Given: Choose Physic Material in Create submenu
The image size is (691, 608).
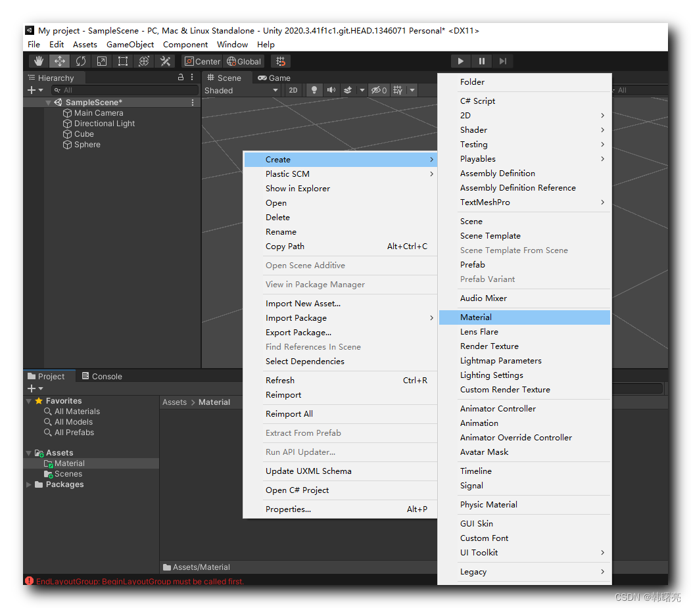Looking at the screenshot, I should [525, 505].
